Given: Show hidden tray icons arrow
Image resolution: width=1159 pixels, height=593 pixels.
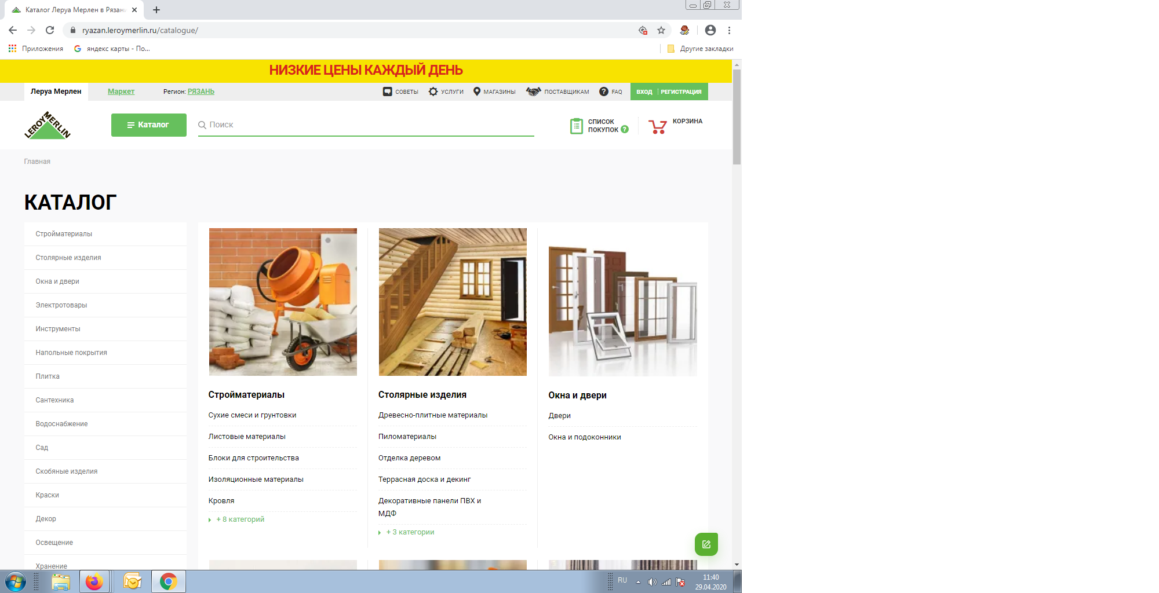Looking at the screenshot, I should coord(638,582).
